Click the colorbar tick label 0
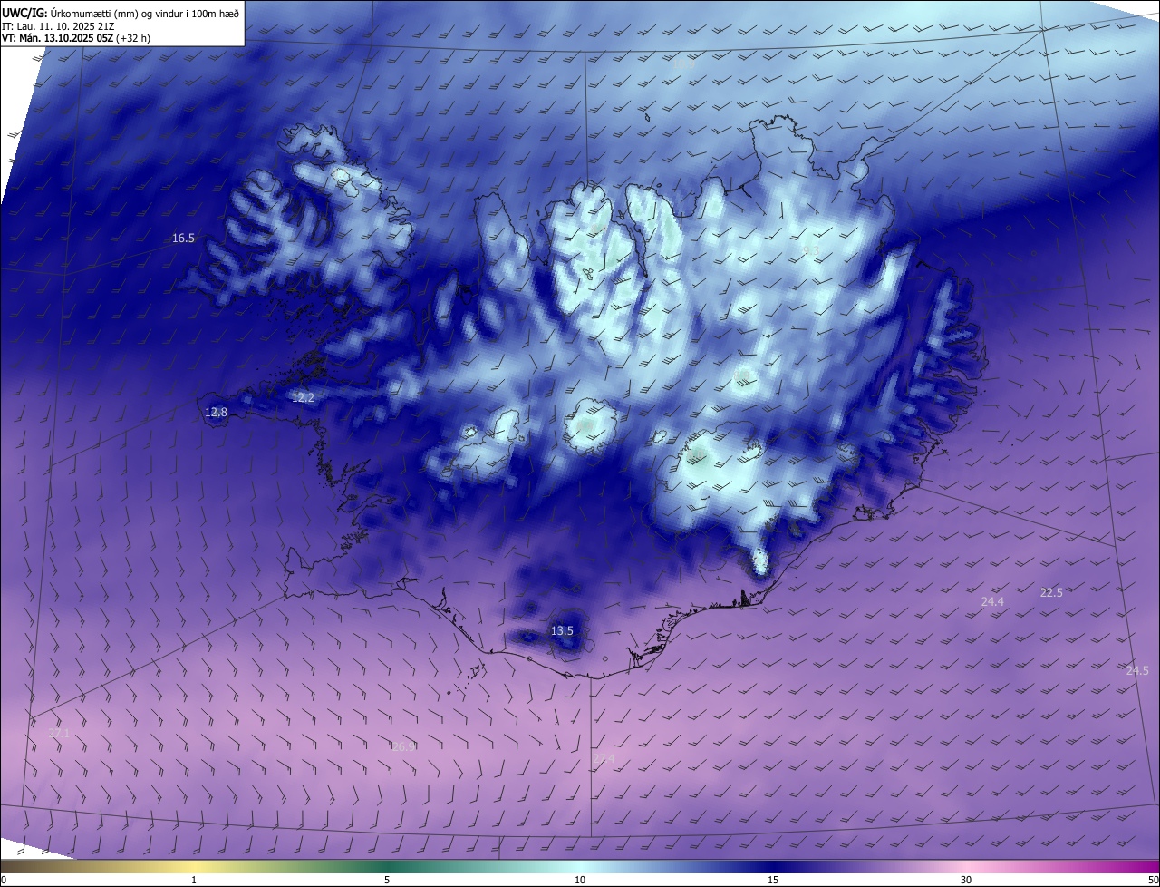 pyautogui.click(x=4, y=880)
